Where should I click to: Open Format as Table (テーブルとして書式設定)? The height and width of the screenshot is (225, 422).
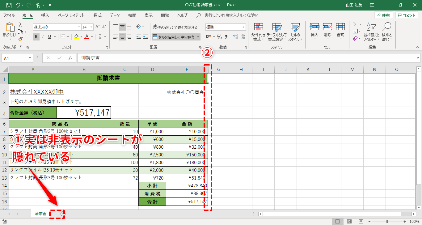(276, 32)
